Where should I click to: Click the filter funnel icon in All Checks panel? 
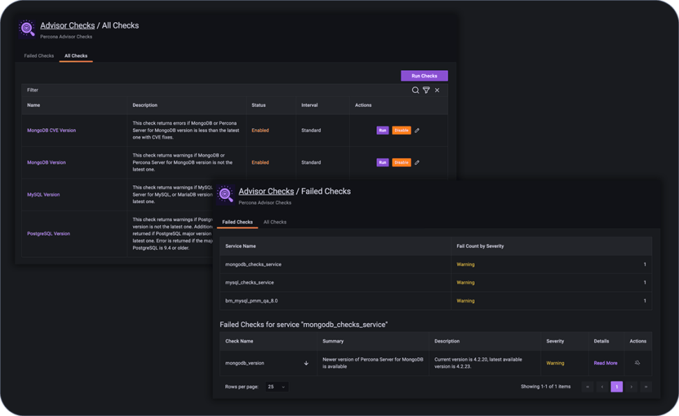point(426,90)
